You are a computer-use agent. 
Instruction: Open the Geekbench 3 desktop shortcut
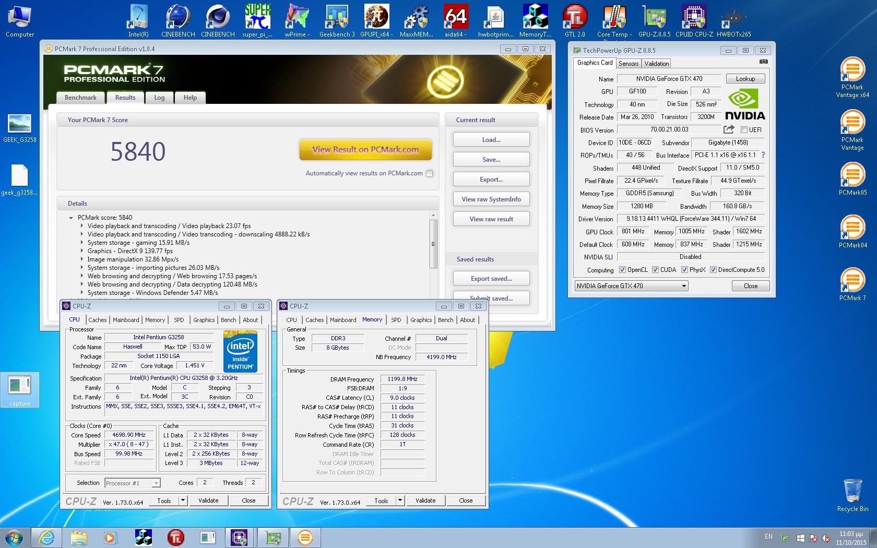[337, 21]
